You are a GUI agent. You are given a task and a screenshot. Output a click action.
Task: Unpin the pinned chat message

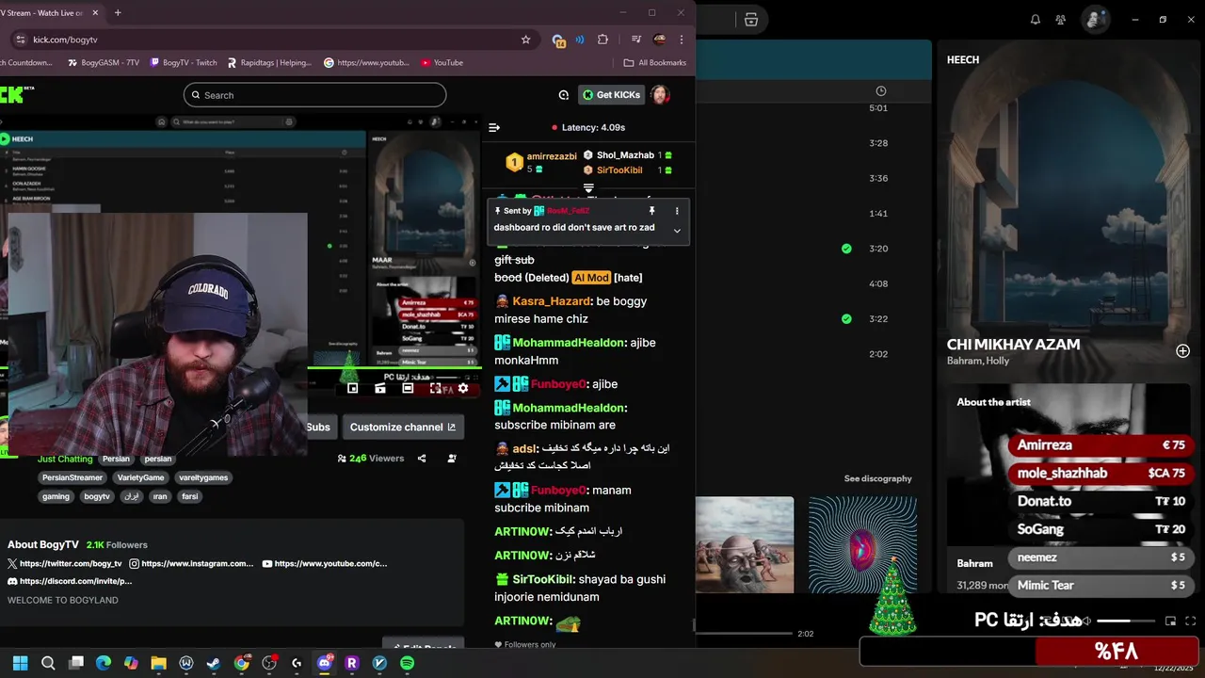click(x=651, y=211)
